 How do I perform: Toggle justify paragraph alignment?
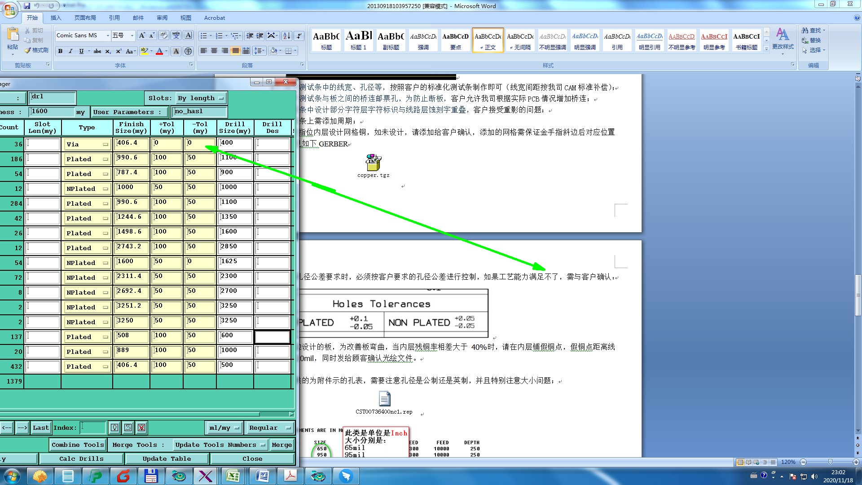tap(235, 51)
